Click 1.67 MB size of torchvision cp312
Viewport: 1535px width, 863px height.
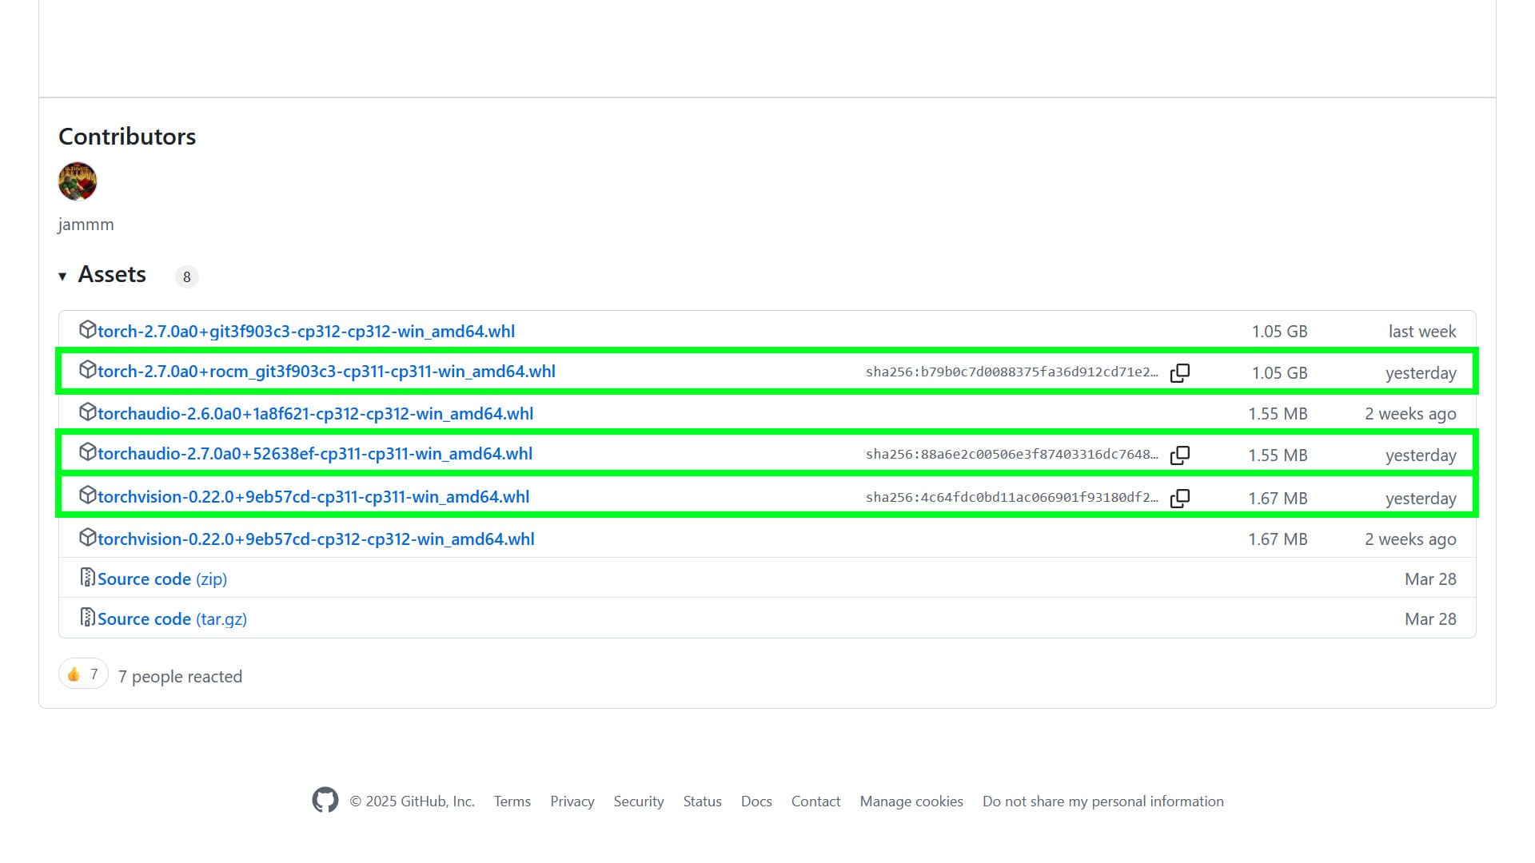click(x=1278, y=539)
